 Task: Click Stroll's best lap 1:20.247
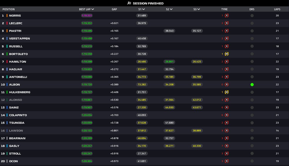pos(87,153)
